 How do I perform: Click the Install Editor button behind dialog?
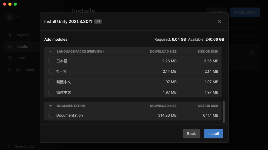point(245,12)
